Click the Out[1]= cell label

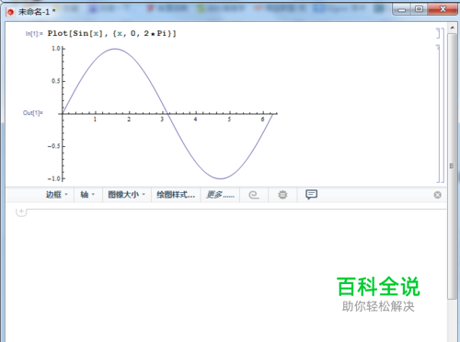coord(33,113)
